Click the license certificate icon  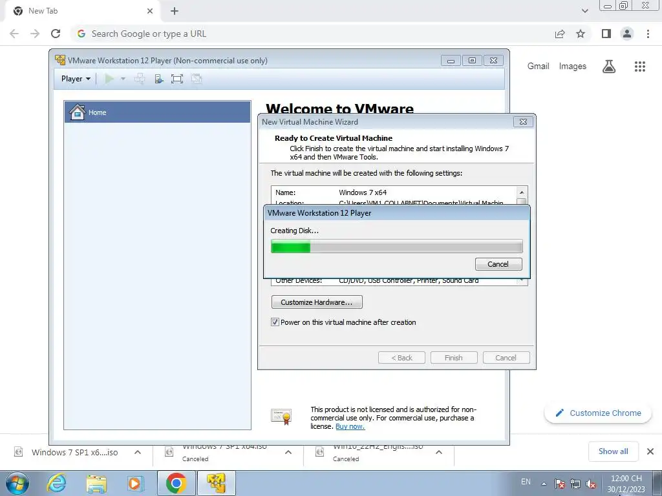tap(281, 417)
